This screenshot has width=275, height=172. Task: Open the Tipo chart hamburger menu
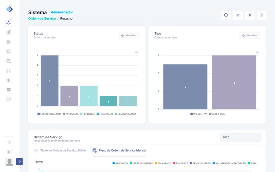[257, 52]
